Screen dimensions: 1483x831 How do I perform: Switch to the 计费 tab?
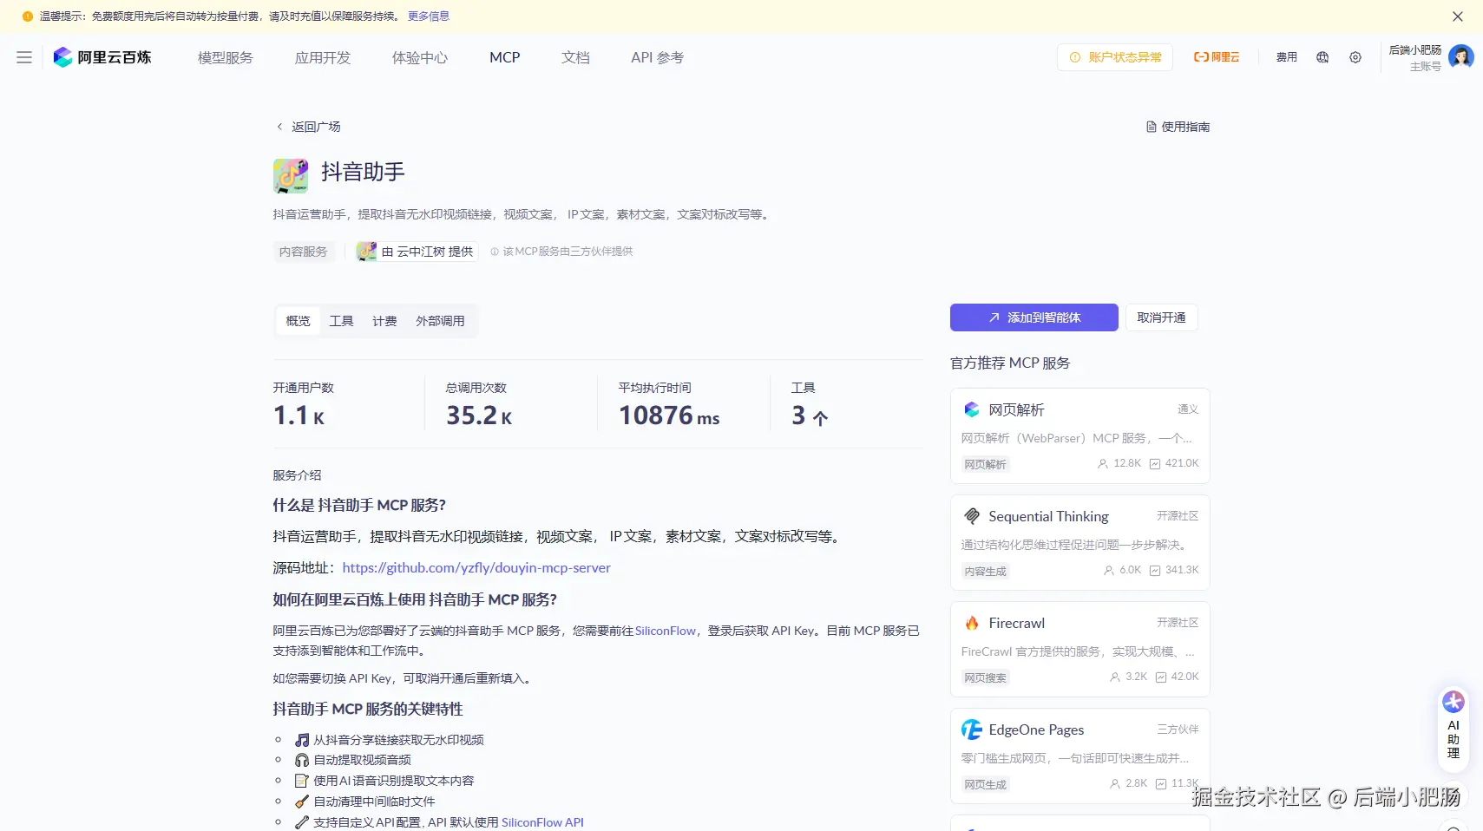[385, 321]
